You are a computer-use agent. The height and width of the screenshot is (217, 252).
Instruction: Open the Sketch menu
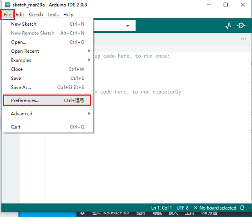pyautogui.click(x=36, y=15)
